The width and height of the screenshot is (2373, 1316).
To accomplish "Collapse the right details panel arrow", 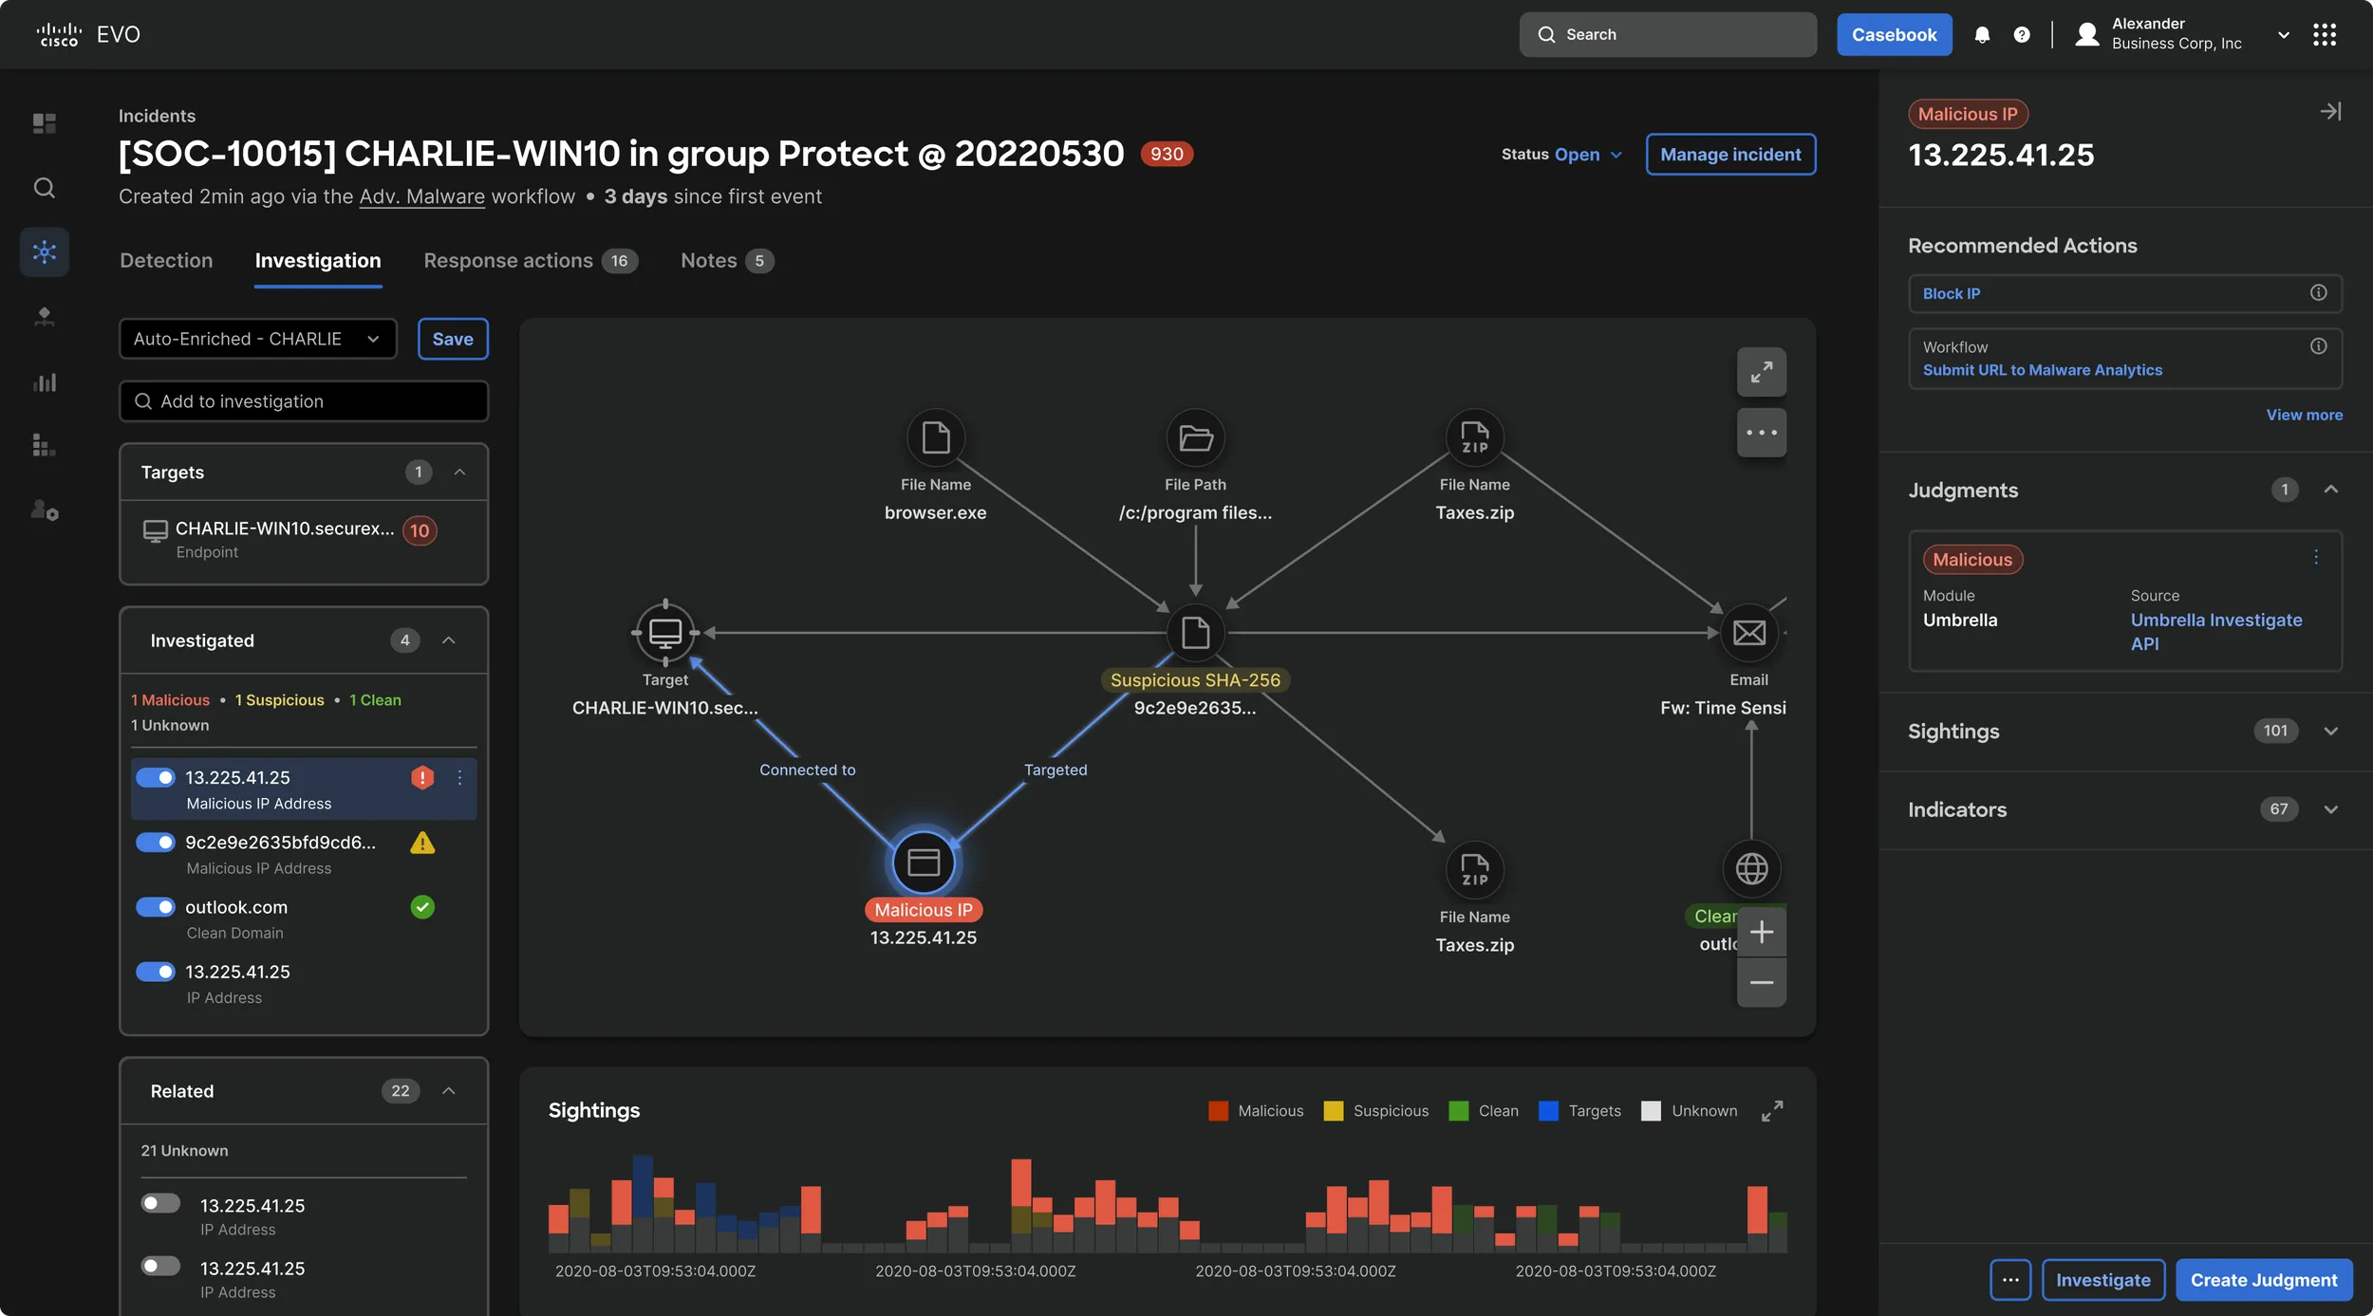I will (x=2330, y=112).
